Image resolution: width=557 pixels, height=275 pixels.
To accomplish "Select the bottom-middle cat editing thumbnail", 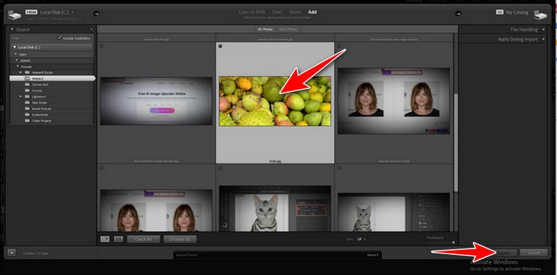I will pos(275,209).
